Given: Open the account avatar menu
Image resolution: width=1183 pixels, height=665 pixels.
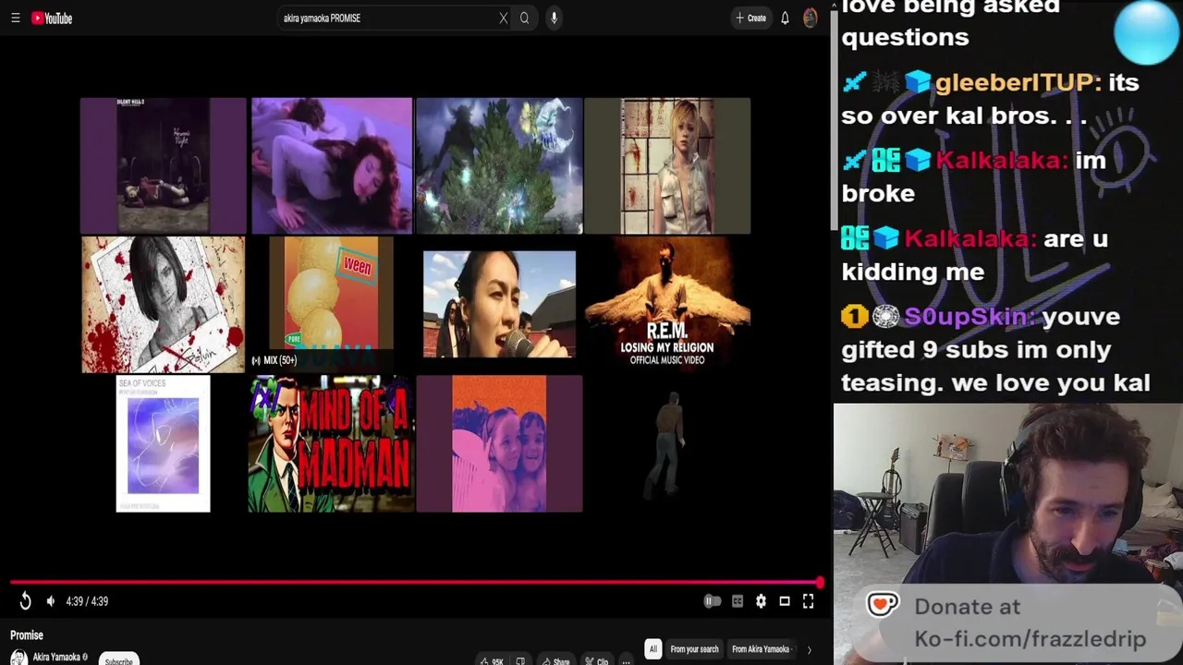Looking at the screenshot, I should pyautogui.click(x=811, y=18).
